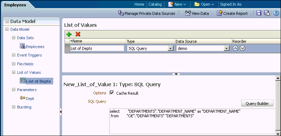Click the Save As icon

coord(267,13)
